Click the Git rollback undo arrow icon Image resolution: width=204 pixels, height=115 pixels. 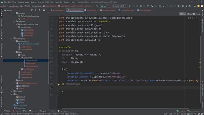point(178,6)
